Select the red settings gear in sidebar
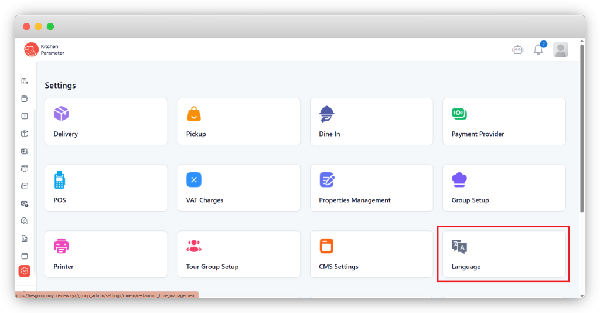The image size is (600, 313). click(25, 271)
